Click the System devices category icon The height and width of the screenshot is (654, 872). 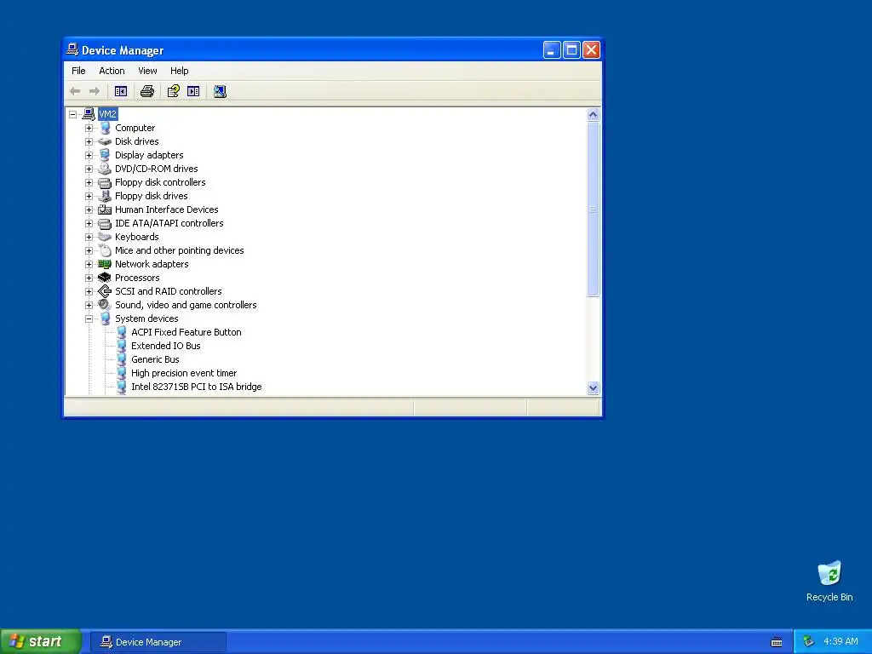tap(105, 318)
